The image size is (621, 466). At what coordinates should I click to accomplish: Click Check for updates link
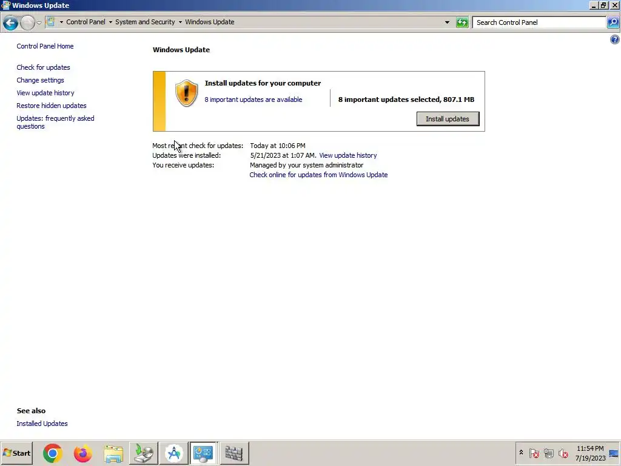(x=43, y=67)
